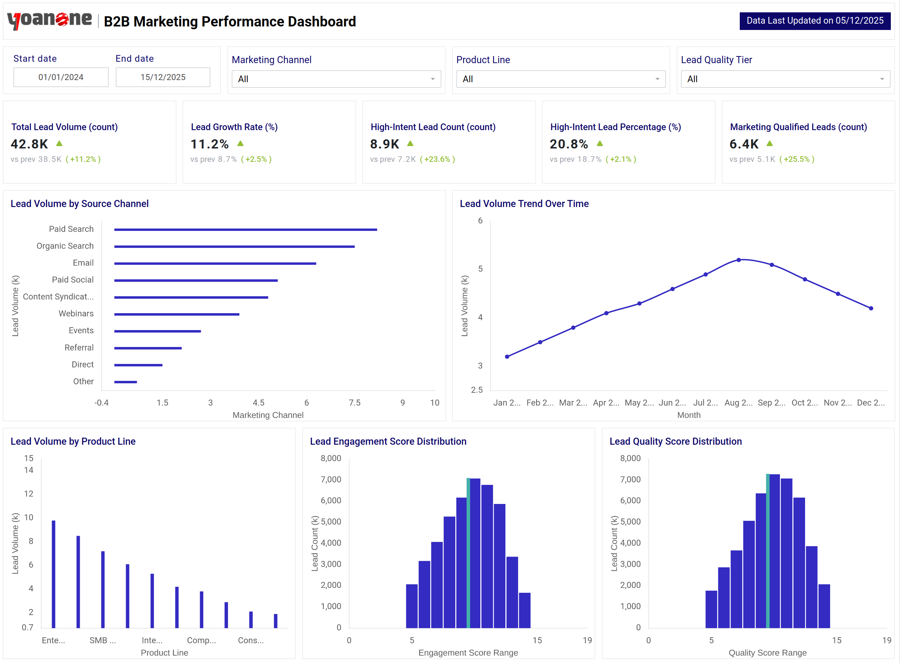
Task: Click the up arrow on High-Intent Lead Percentage card
Action: point(599,143)
